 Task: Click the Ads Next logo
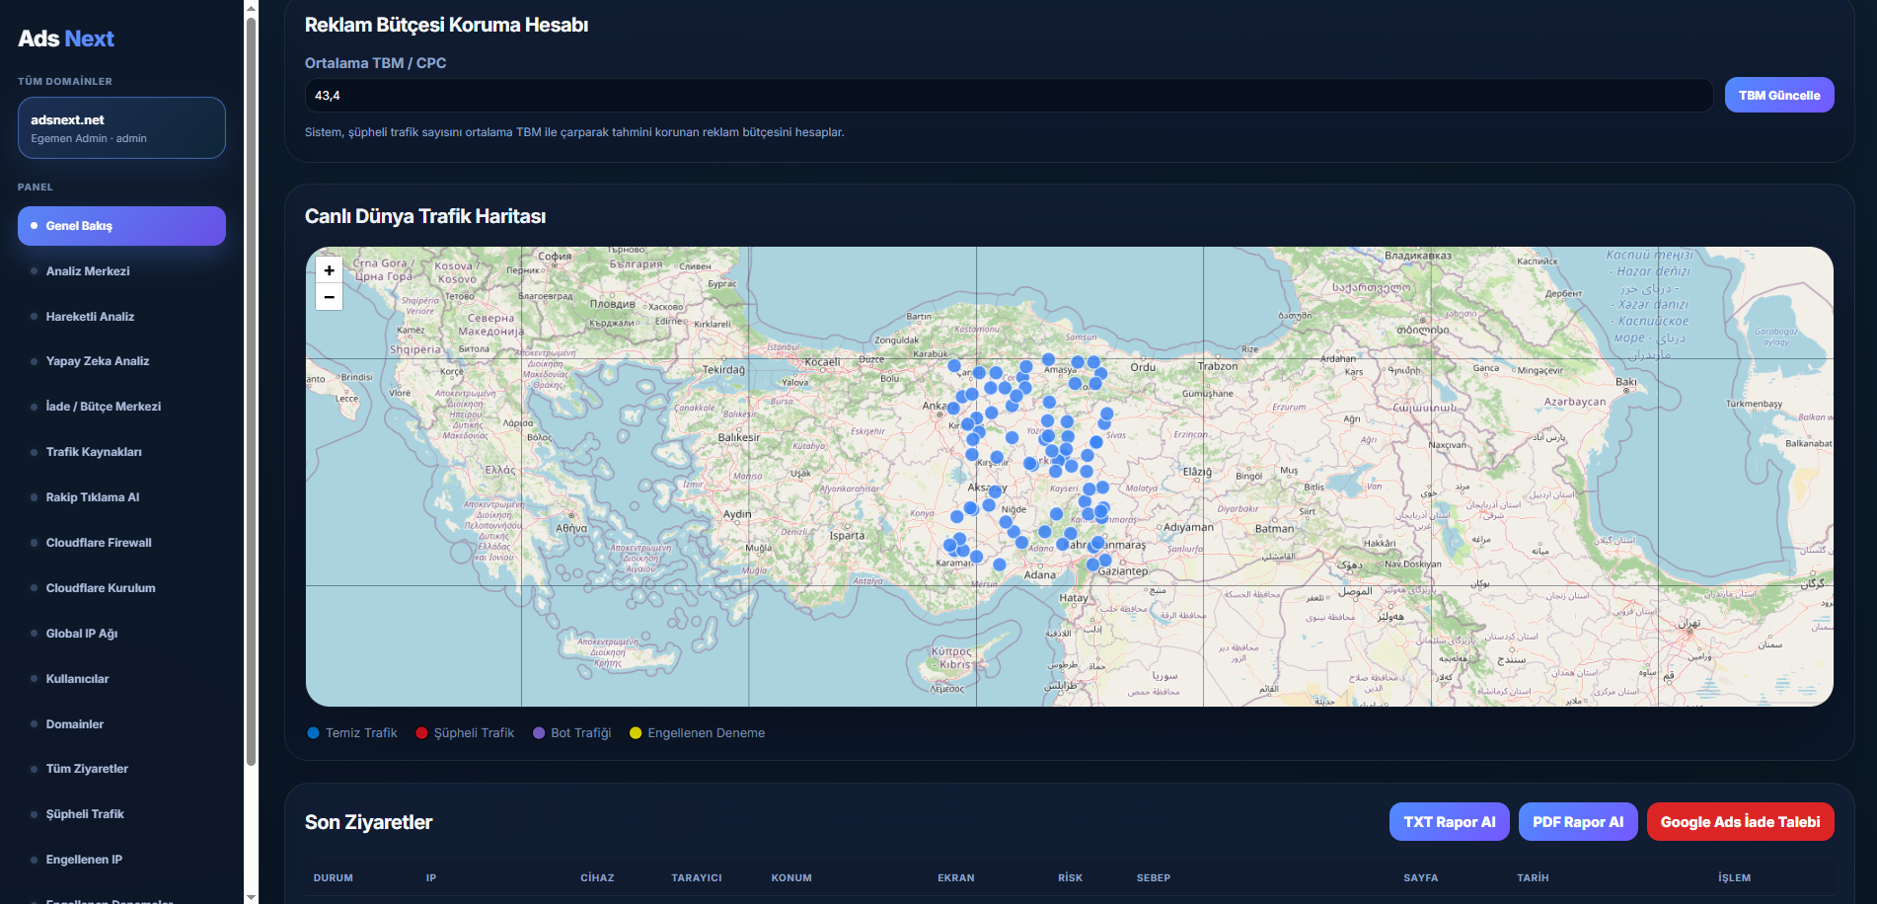point(66,38)
